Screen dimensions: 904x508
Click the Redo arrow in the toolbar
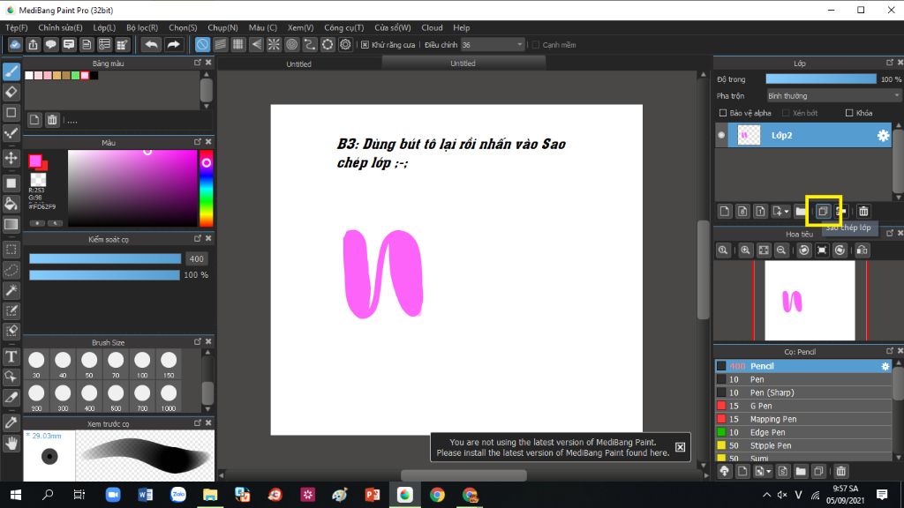[x=173, y=44]
